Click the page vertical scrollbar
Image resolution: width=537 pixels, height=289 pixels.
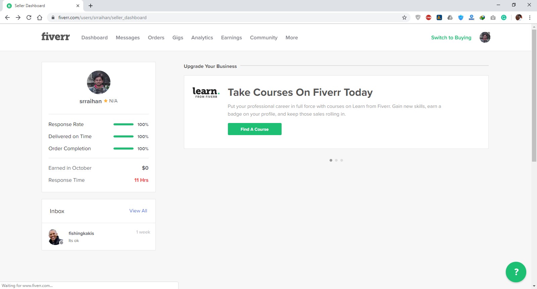[x=534, y=95]
